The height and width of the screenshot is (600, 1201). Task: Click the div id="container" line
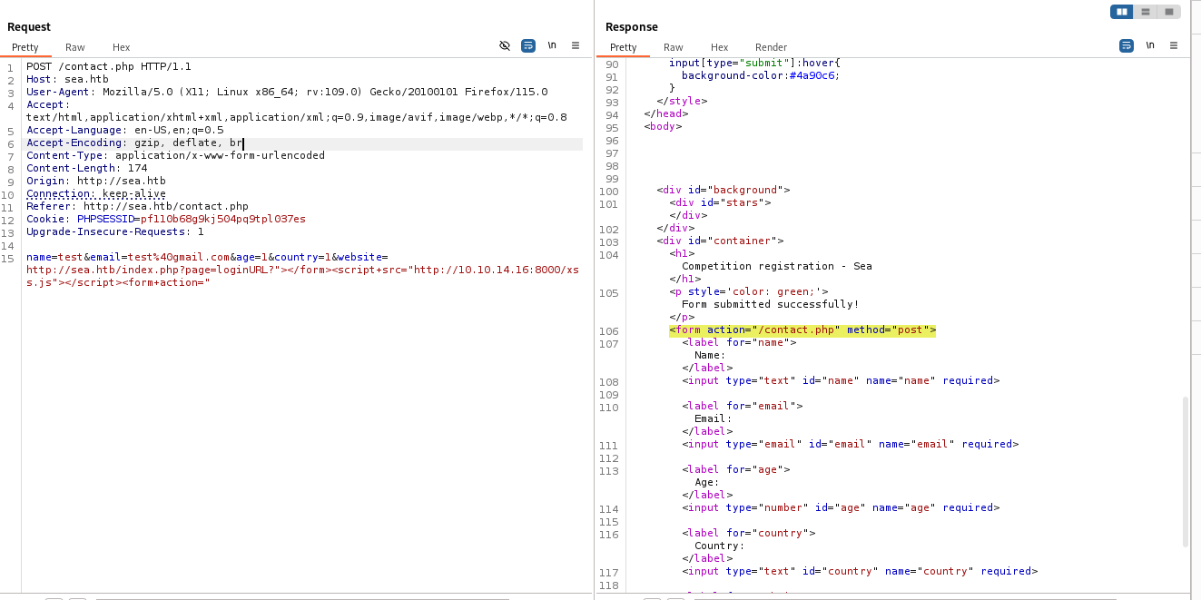(x=720, y=241)
